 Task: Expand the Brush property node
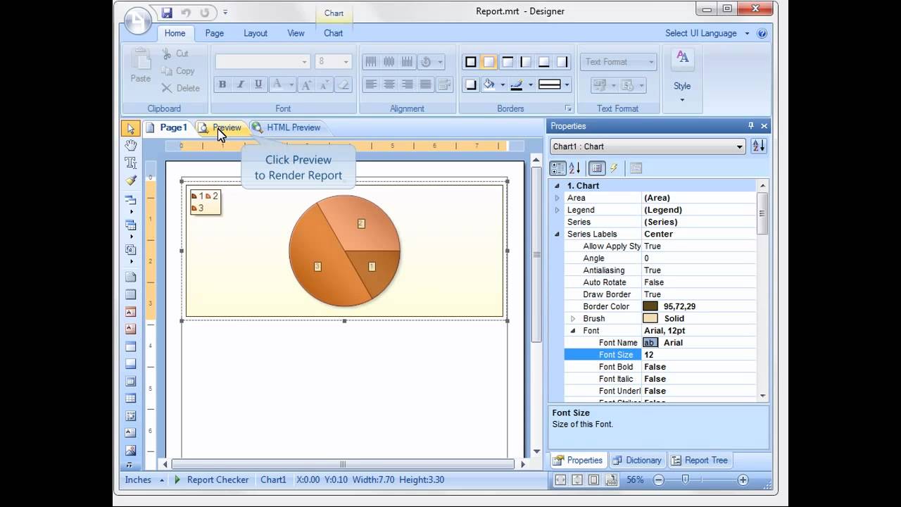(x=573, y=318)
